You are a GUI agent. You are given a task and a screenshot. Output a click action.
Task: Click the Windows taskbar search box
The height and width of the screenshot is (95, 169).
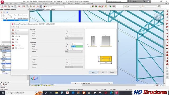point(24,93)
